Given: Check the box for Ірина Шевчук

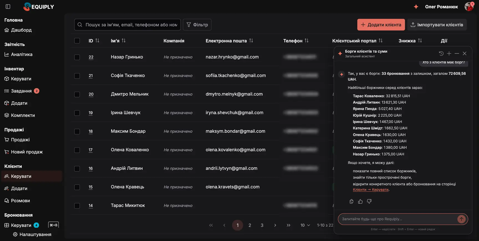Looking at the screenshot, I should click(77, 113).
